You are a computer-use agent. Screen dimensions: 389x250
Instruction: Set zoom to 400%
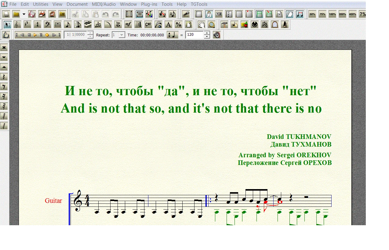pyautogui.click(x=353, y=14)
